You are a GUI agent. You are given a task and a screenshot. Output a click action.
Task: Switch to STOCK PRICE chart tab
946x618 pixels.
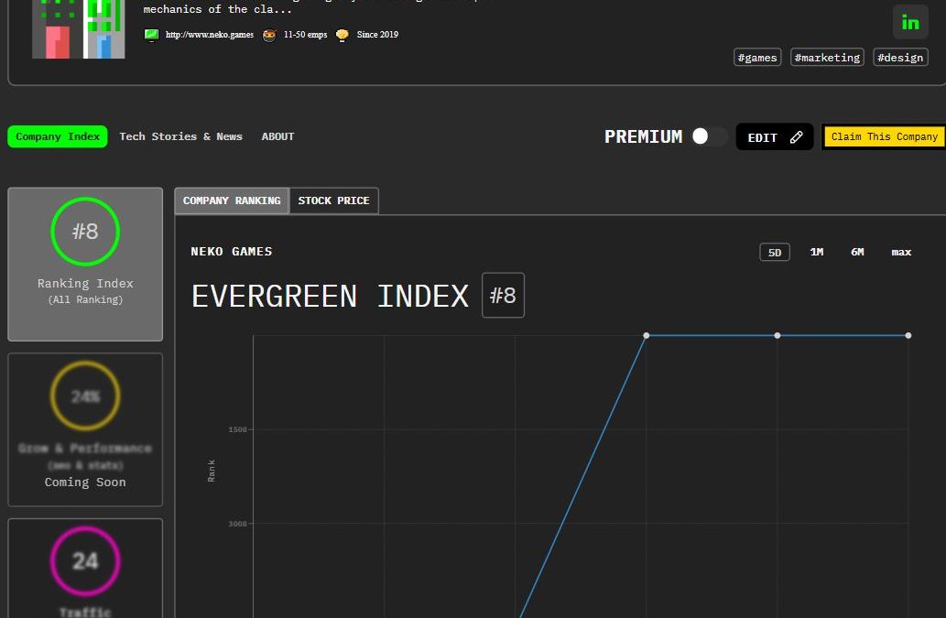(x=333, y=201)
